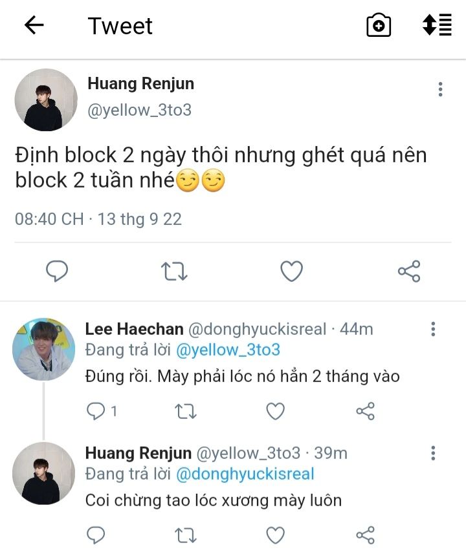Like Lee Haechan's reply
The image size is (466, 554).
tap(276, 411)
